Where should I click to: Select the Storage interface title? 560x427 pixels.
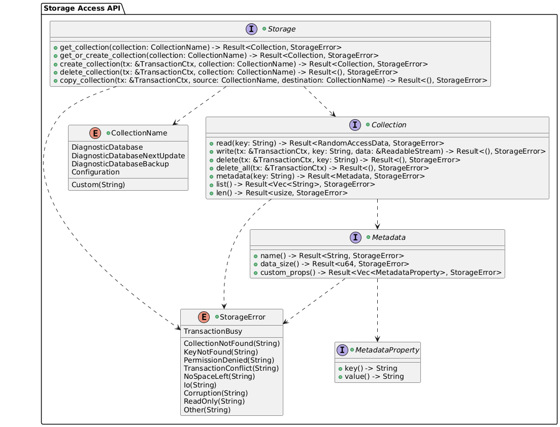[x=281, y=29]
